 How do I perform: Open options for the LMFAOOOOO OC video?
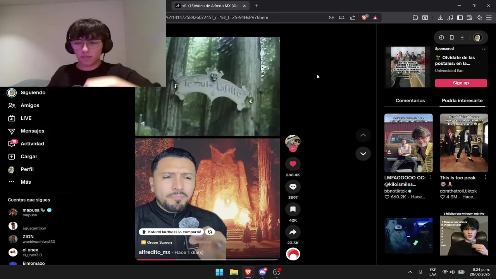tap(430, 177)
